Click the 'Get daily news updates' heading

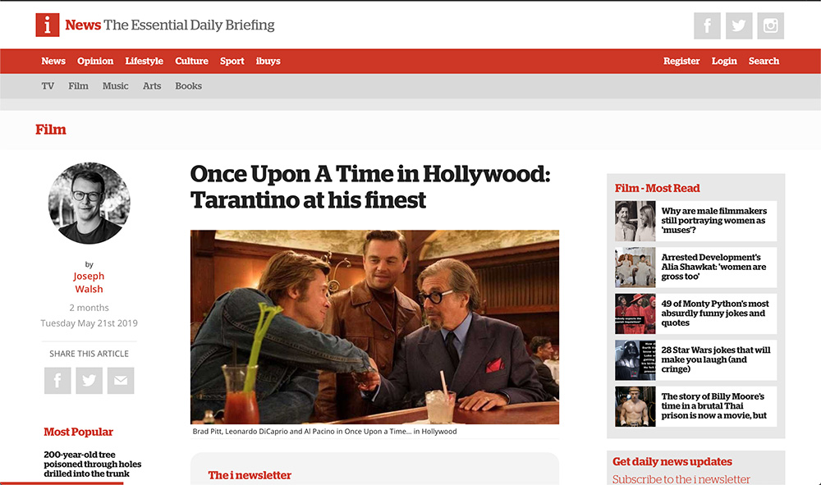(x=672, y=461)
